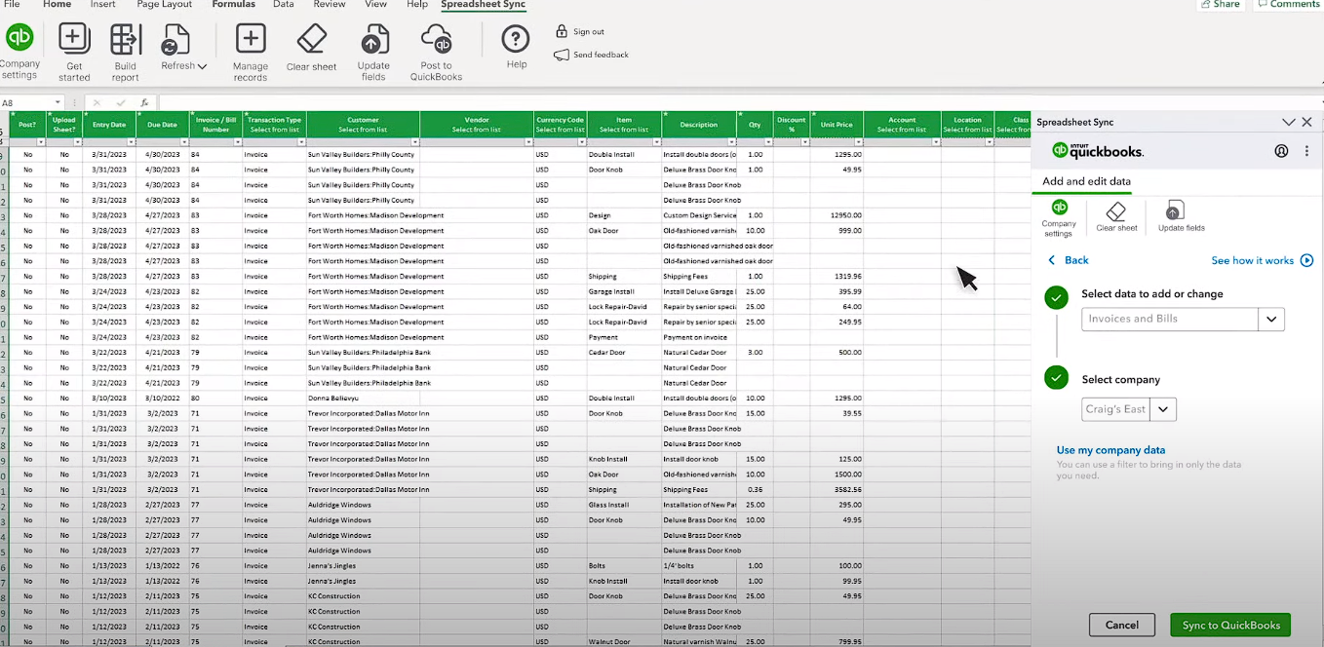Screen dimensions: 1324x647
Task: Select the Add and edit data tab
Action: 1086,181
